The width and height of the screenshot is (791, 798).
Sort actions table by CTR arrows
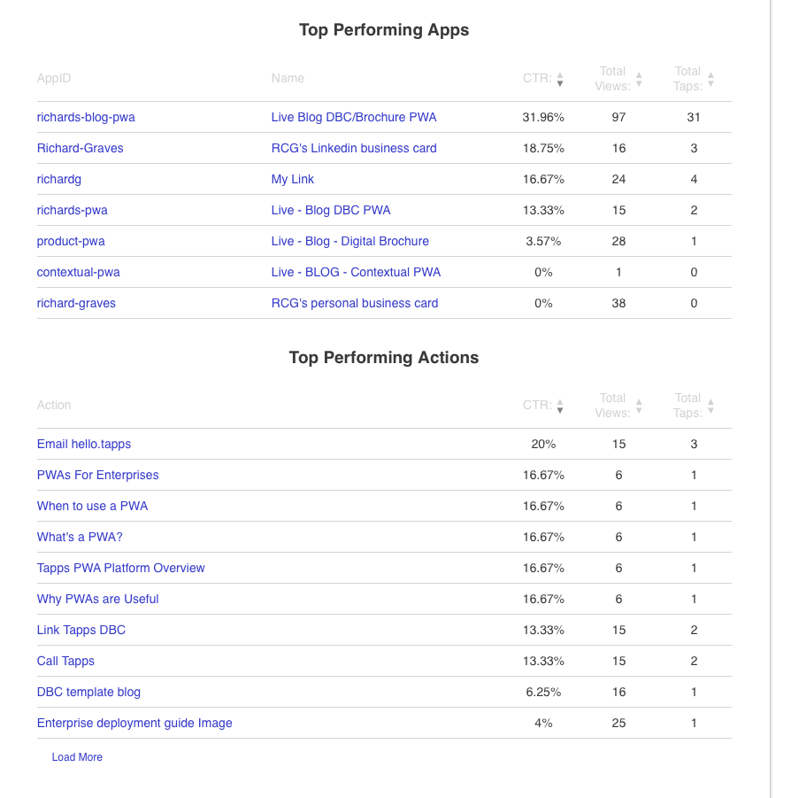click(560, 406)
